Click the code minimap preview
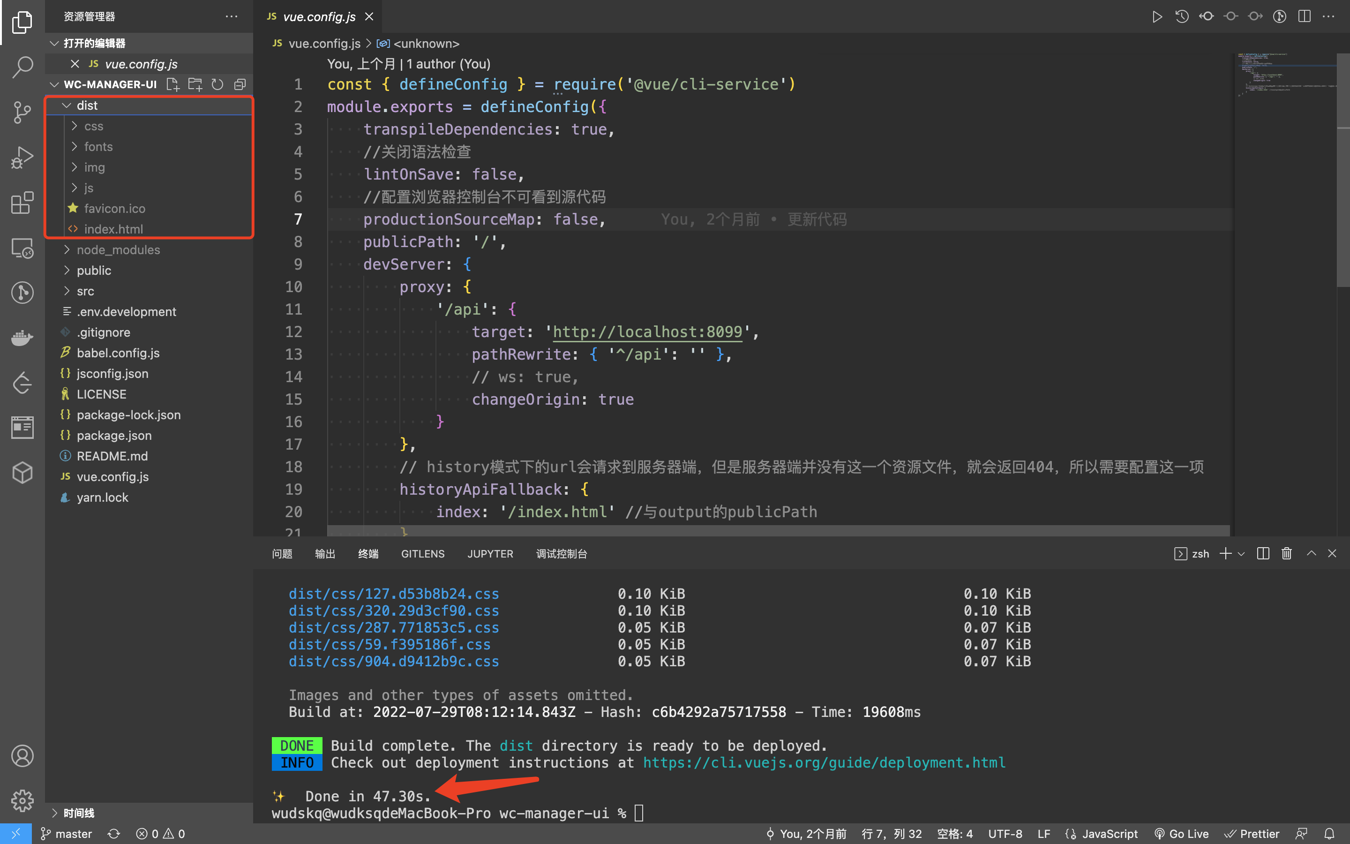 click(1286, 75)
